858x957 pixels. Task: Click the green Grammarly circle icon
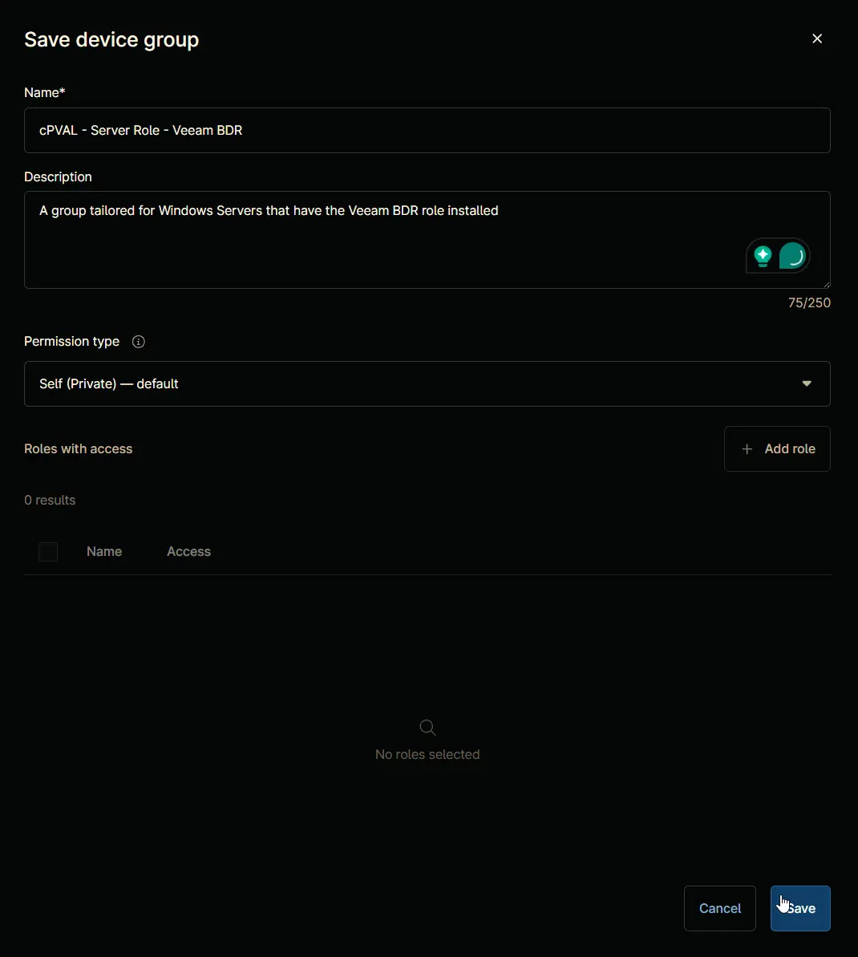point(793,256)
